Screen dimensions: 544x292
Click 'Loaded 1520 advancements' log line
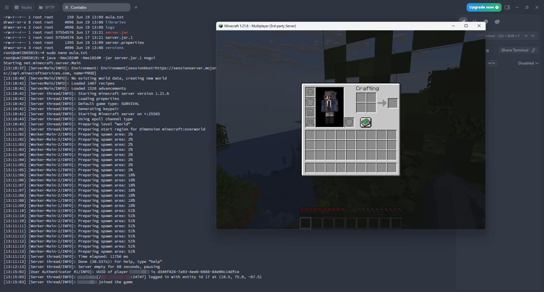tap(64, 89)
